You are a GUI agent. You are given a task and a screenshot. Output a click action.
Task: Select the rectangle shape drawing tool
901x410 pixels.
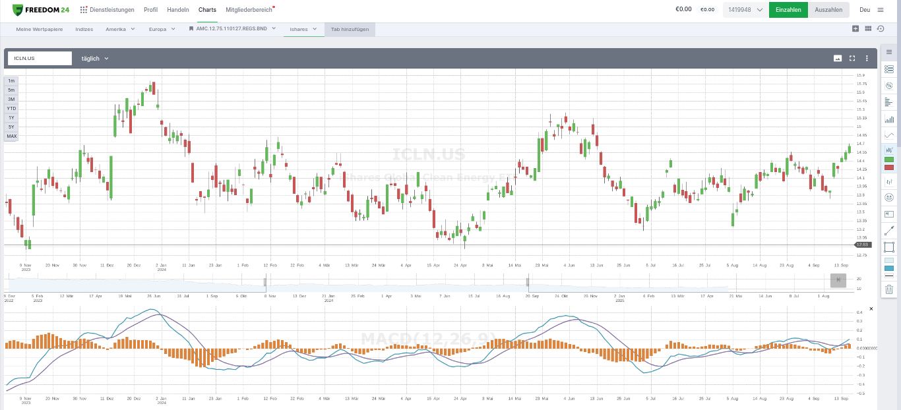(888, 247)
